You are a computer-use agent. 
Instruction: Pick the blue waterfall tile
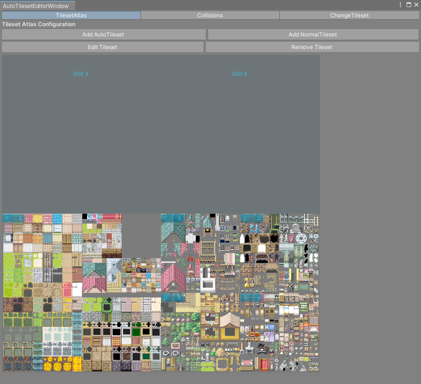77,334
